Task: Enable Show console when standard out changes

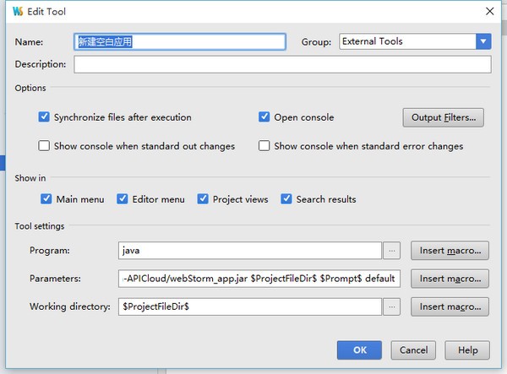Action: point(45,146)
